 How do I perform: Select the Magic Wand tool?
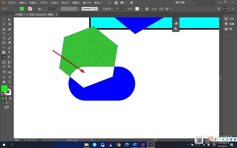(4, 24)
